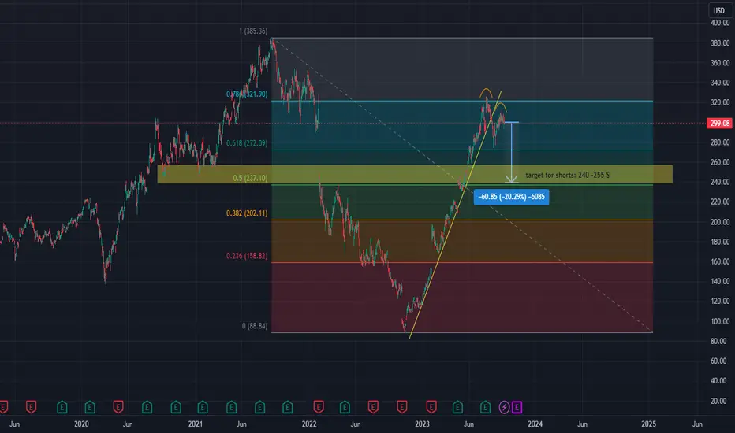Click the last green earnings marker before the 2021 label
The image size is (735, 433).
coord(176,407)
